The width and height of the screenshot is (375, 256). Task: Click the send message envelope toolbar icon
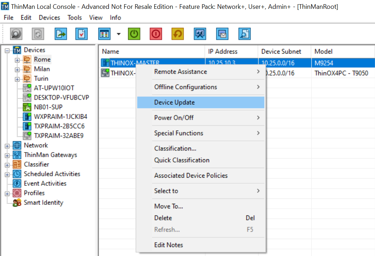coord(222,34)
